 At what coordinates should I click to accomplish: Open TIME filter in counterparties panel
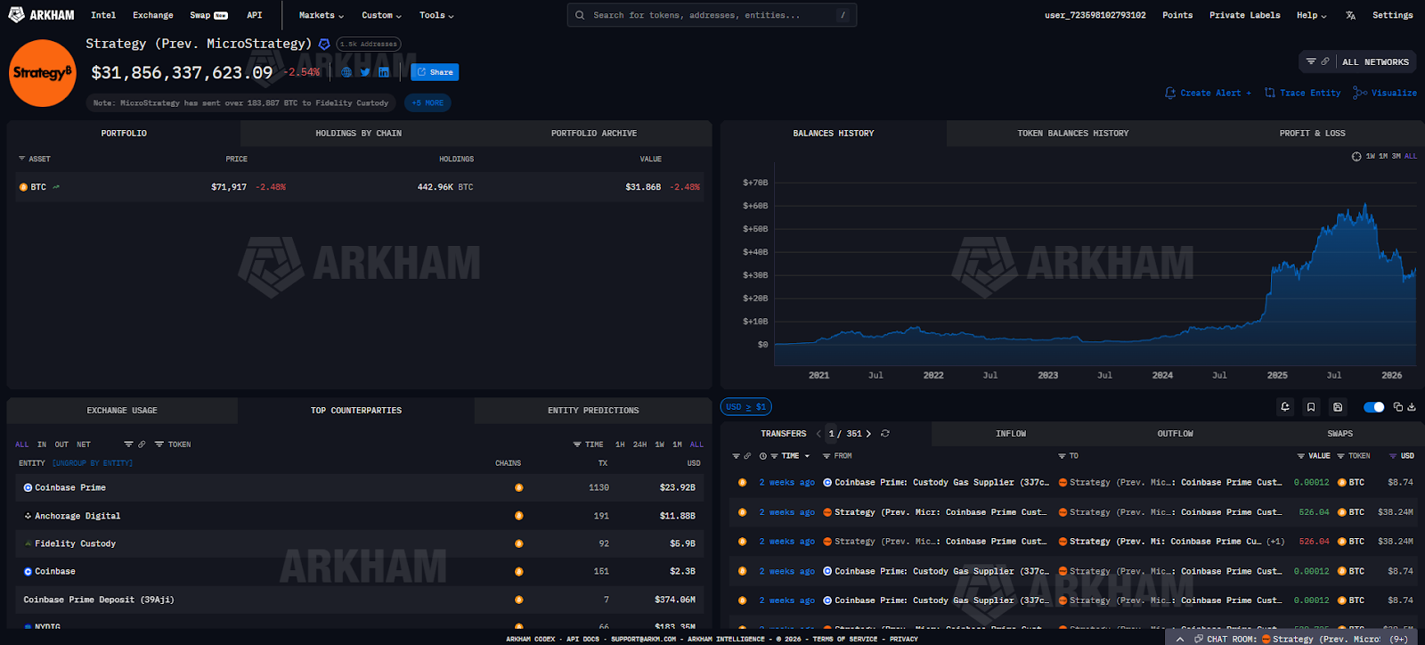pos(589,445)
